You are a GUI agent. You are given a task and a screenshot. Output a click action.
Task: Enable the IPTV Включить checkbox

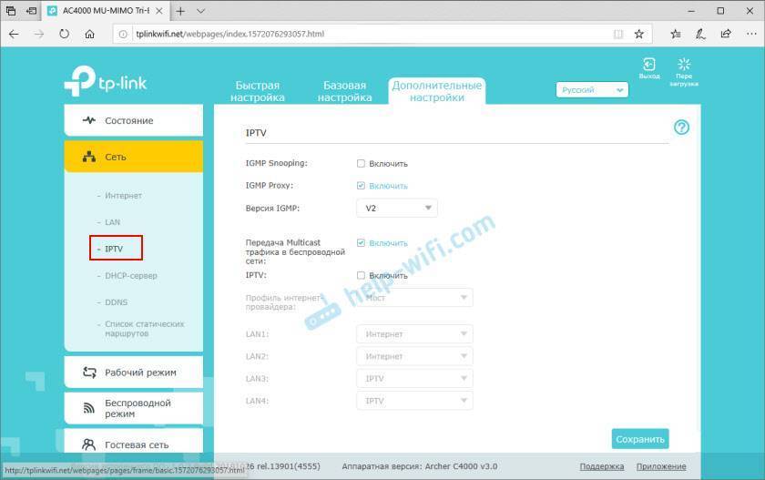click(x=361, y=275)
